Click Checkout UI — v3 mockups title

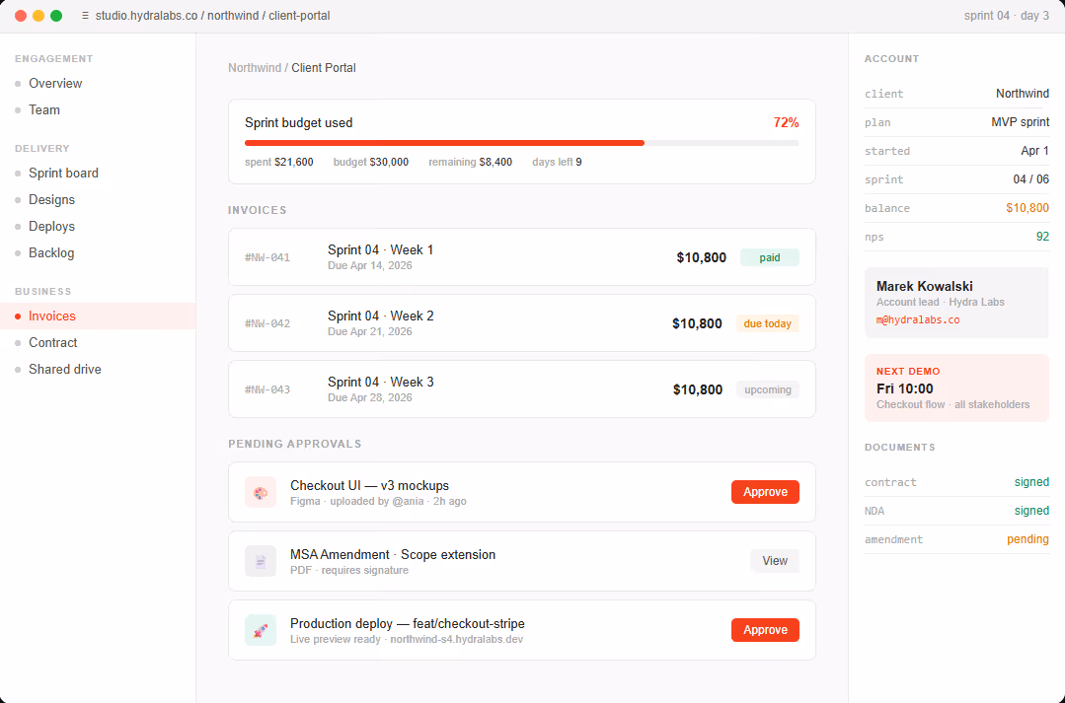click(369, 485)
